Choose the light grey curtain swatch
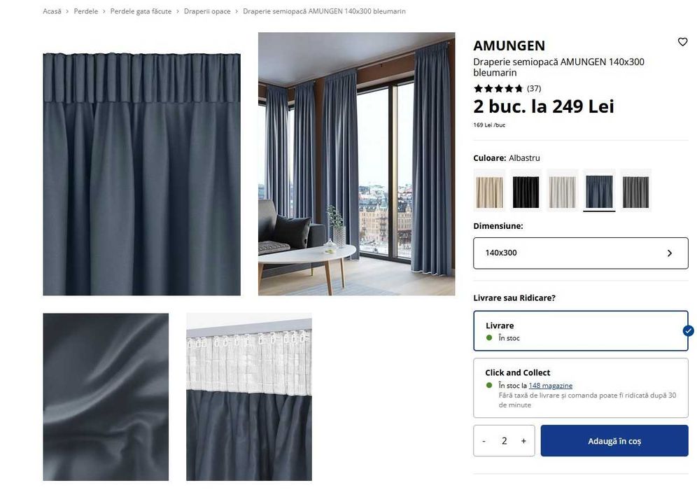 (x=563, y=190)
